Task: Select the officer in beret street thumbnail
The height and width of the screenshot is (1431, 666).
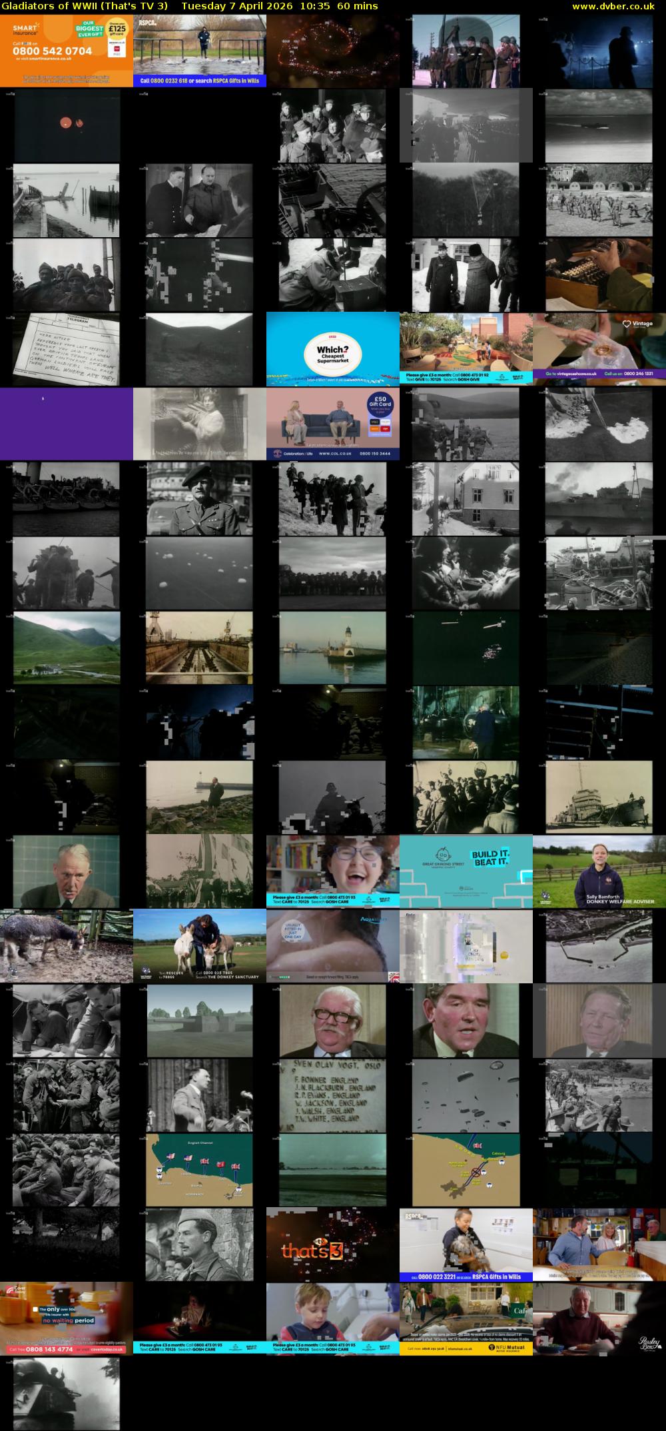Action: (x=200, y=498)
